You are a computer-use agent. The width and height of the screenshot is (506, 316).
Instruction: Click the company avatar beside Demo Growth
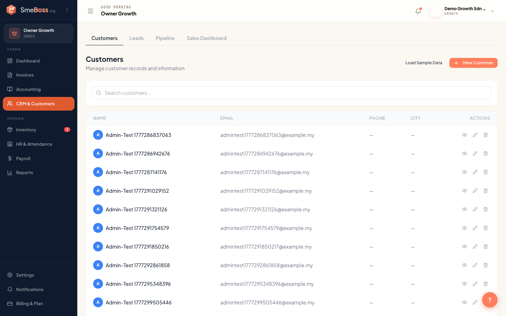435,11
